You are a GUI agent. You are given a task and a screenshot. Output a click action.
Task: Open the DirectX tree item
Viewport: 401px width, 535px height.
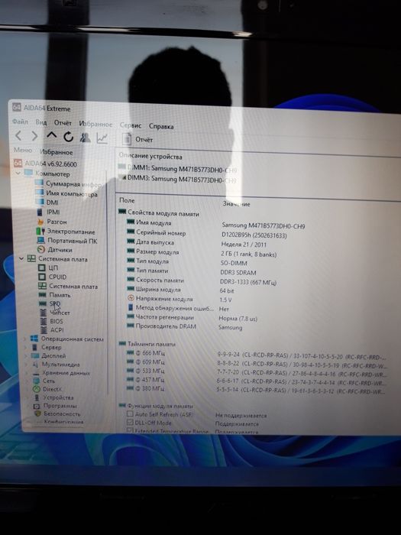(x=47, y=389)
